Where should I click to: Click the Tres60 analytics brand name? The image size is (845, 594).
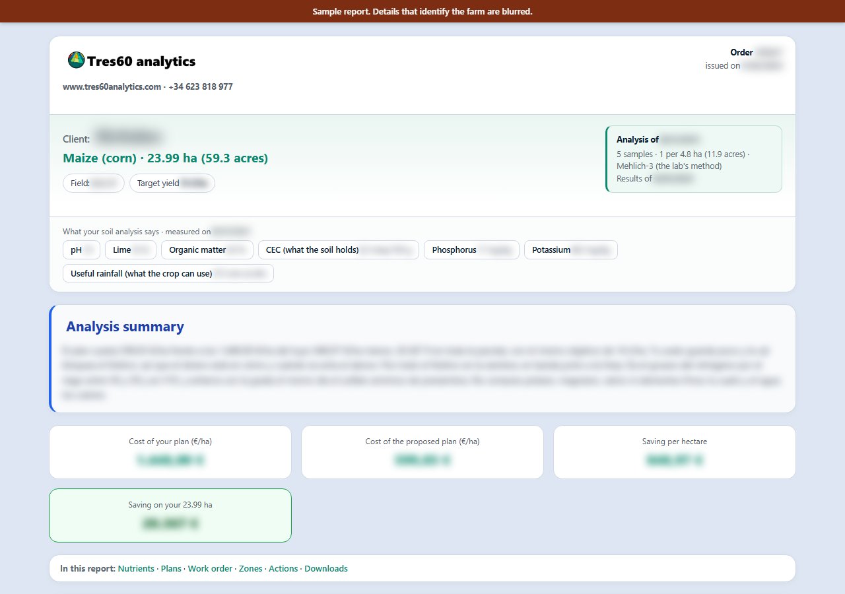click(141, 61)
